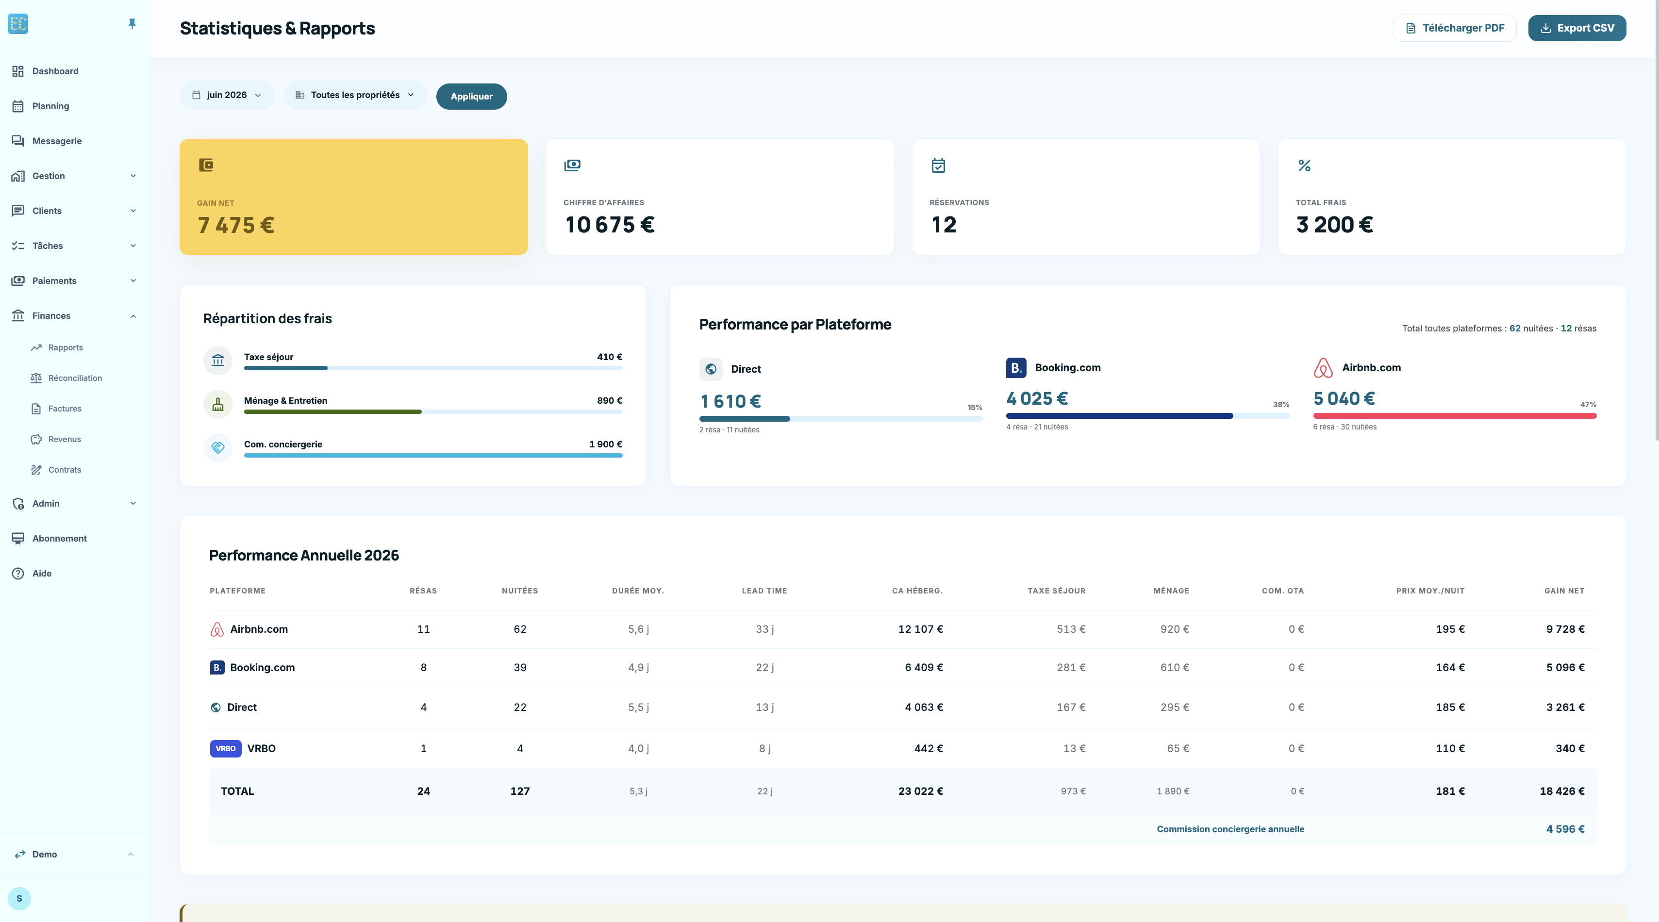Click the Réconciliation scales icon

point(36,378)
